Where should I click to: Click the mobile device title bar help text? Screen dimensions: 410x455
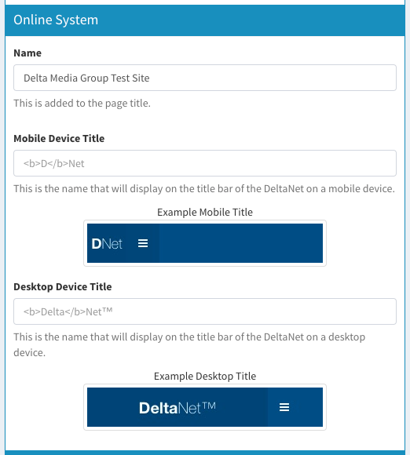tap(204, 188)
